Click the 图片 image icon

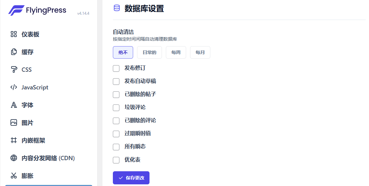[x=14, y=123]
